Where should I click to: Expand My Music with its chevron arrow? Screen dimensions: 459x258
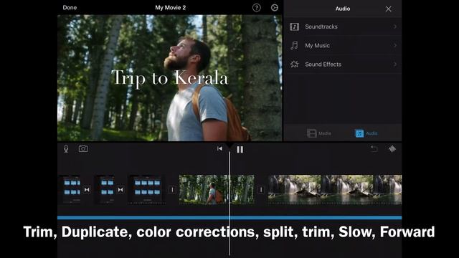(395, 45)
